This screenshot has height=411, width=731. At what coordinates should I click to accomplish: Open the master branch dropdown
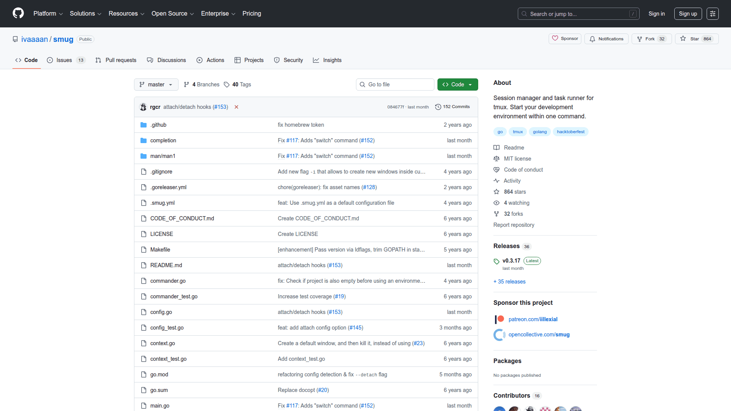pyautogui.click(x=156, y=84)
